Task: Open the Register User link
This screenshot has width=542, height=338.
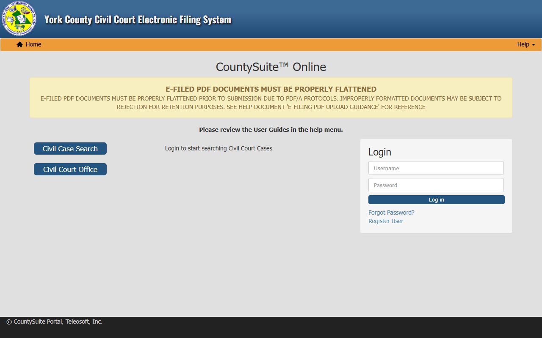Action: click(x=386, y=221)
